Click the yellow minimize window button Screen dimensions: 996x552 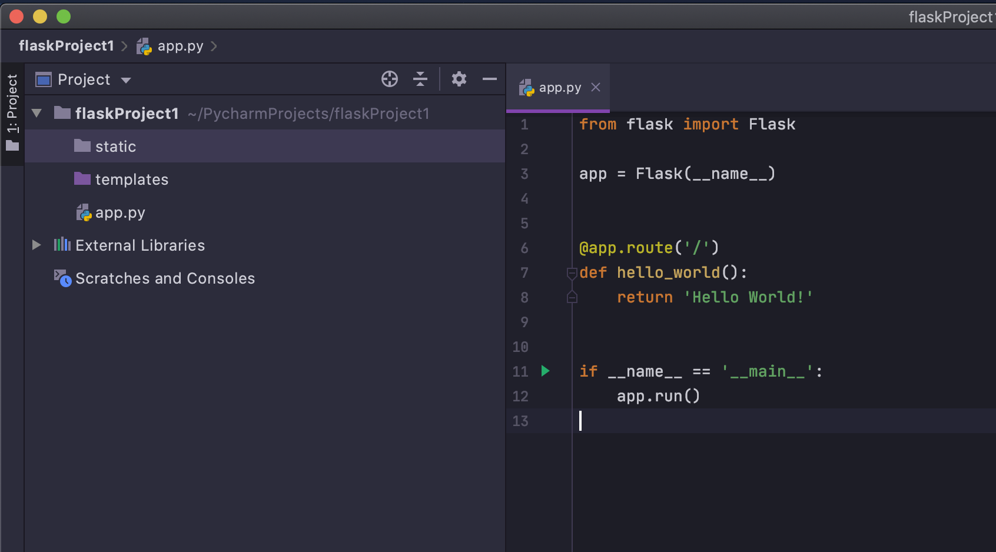[40, 16]
